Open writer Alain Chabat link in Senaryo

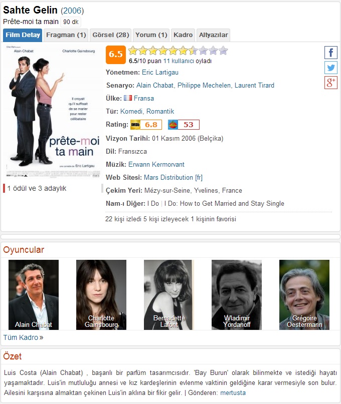[x=155, y=85]
